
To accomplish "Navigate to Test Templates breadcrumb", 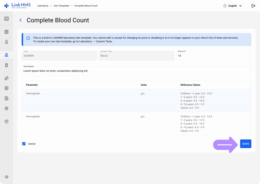I will pos(61,6).
